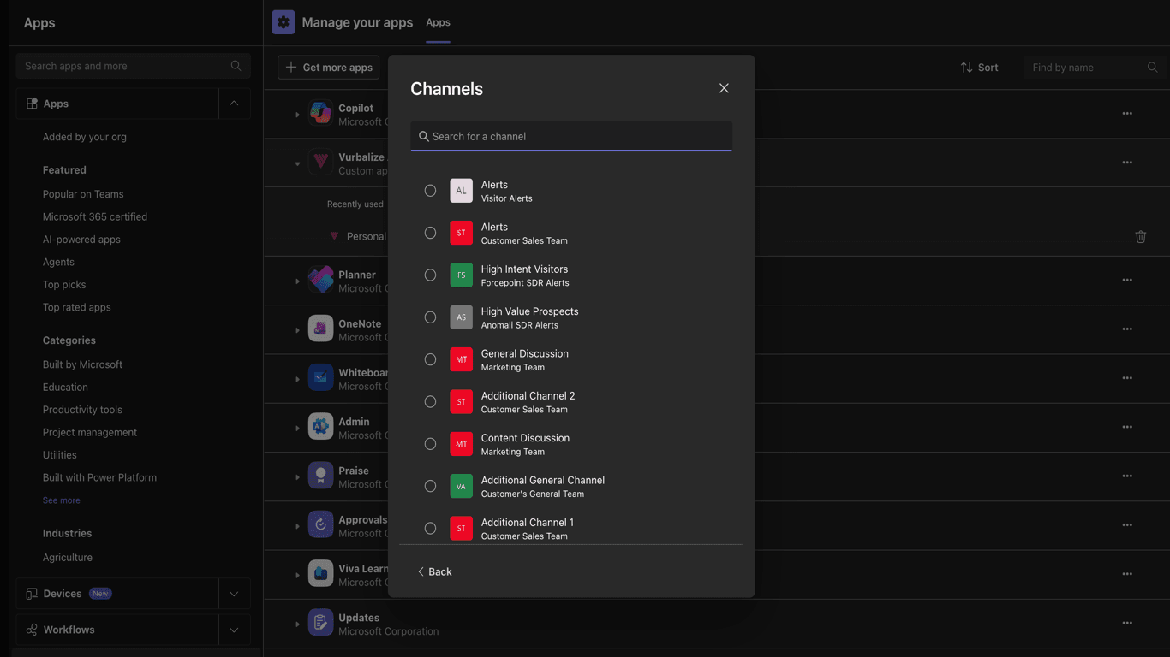This screenshot has height=657, width=1170.
Task: Open Productivity tools category
Action: coord(82,410)
